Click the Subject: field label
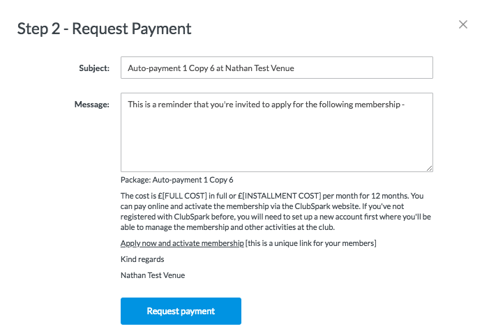The width and height of the screenshot is (482, 331). coord(94,68)
